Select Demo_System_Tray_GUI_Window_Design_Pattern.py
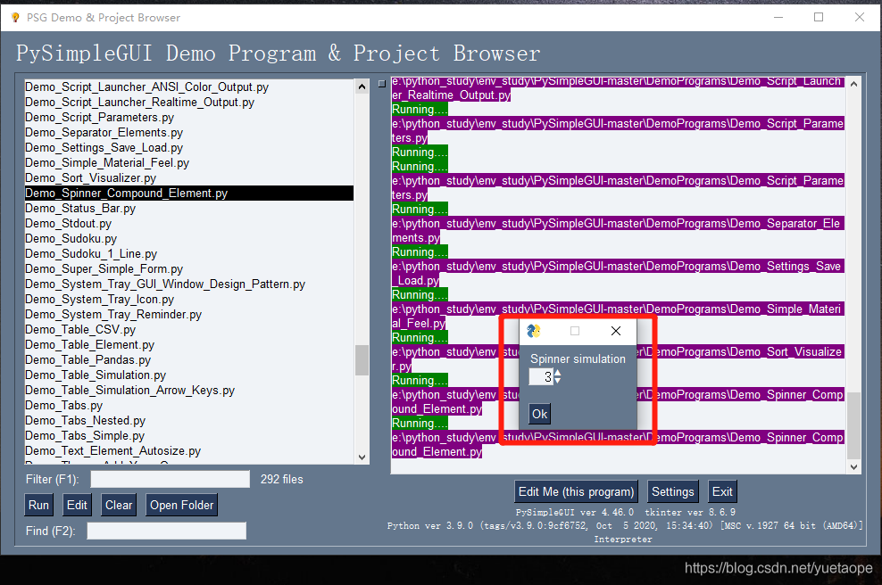 189,284
